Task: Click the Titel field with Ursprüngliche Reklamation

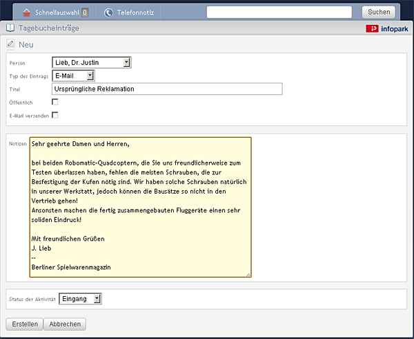Action: click(167, 89)
